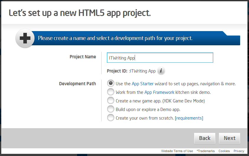The image size is (249, 156).
Task: Open the Cookies footer link
Action: coord(224,151)
